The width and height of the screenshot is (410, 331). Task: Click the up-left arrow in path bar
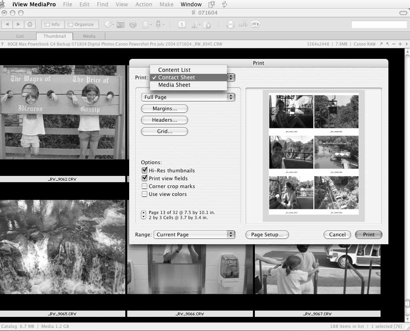click(388, 44)
